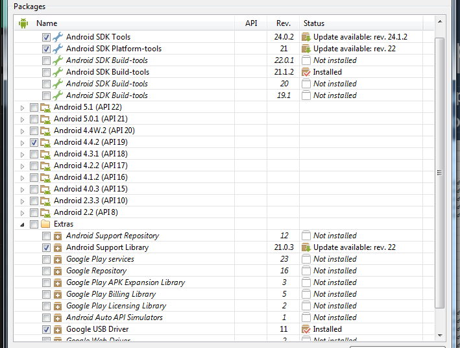Click package icon of Android Support Library

click(x=58, y=247)
